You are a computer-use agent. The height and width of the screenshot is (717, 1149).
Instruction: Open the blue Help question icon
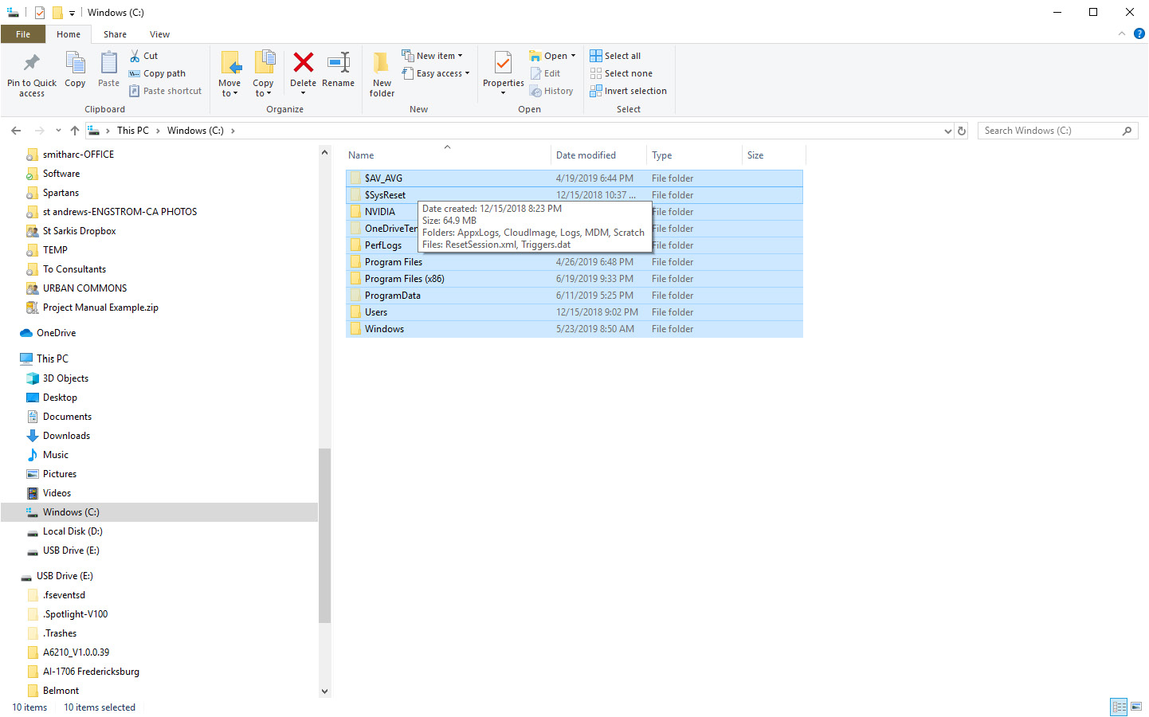1139,33
